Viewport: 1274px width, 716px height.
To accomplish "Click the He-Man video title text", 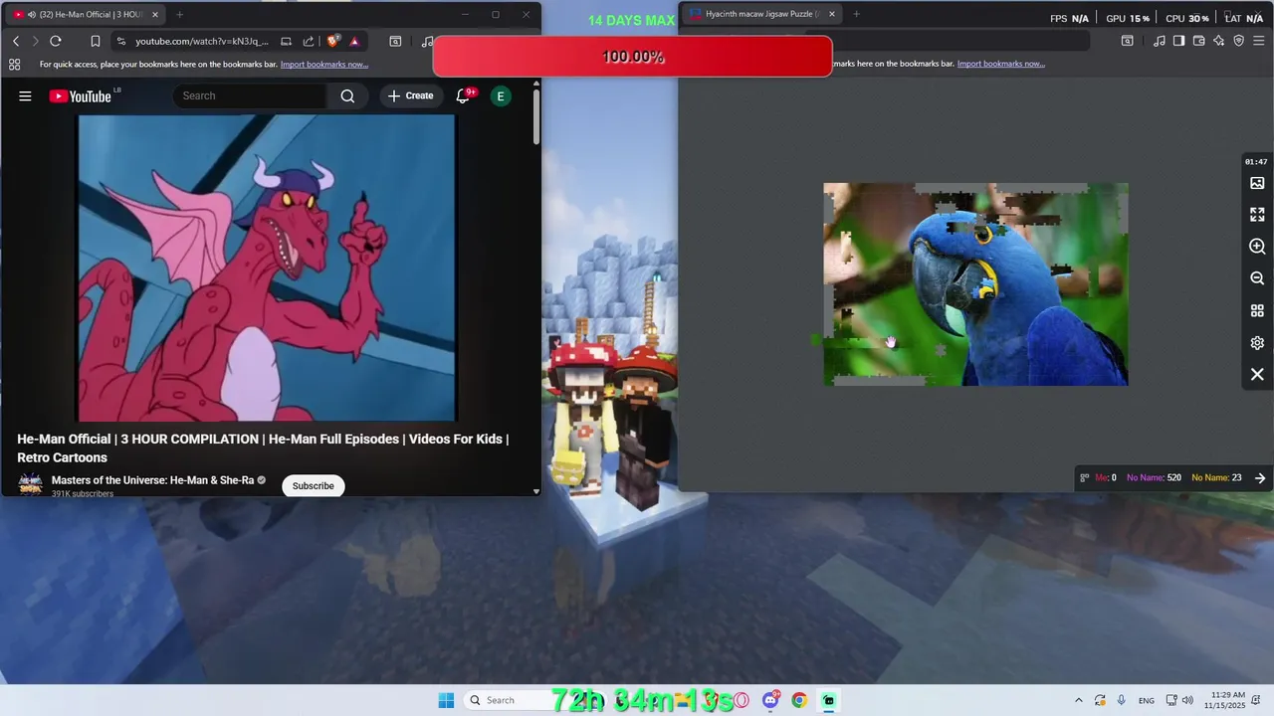I will pyautogui.click(x=263, y=448).
